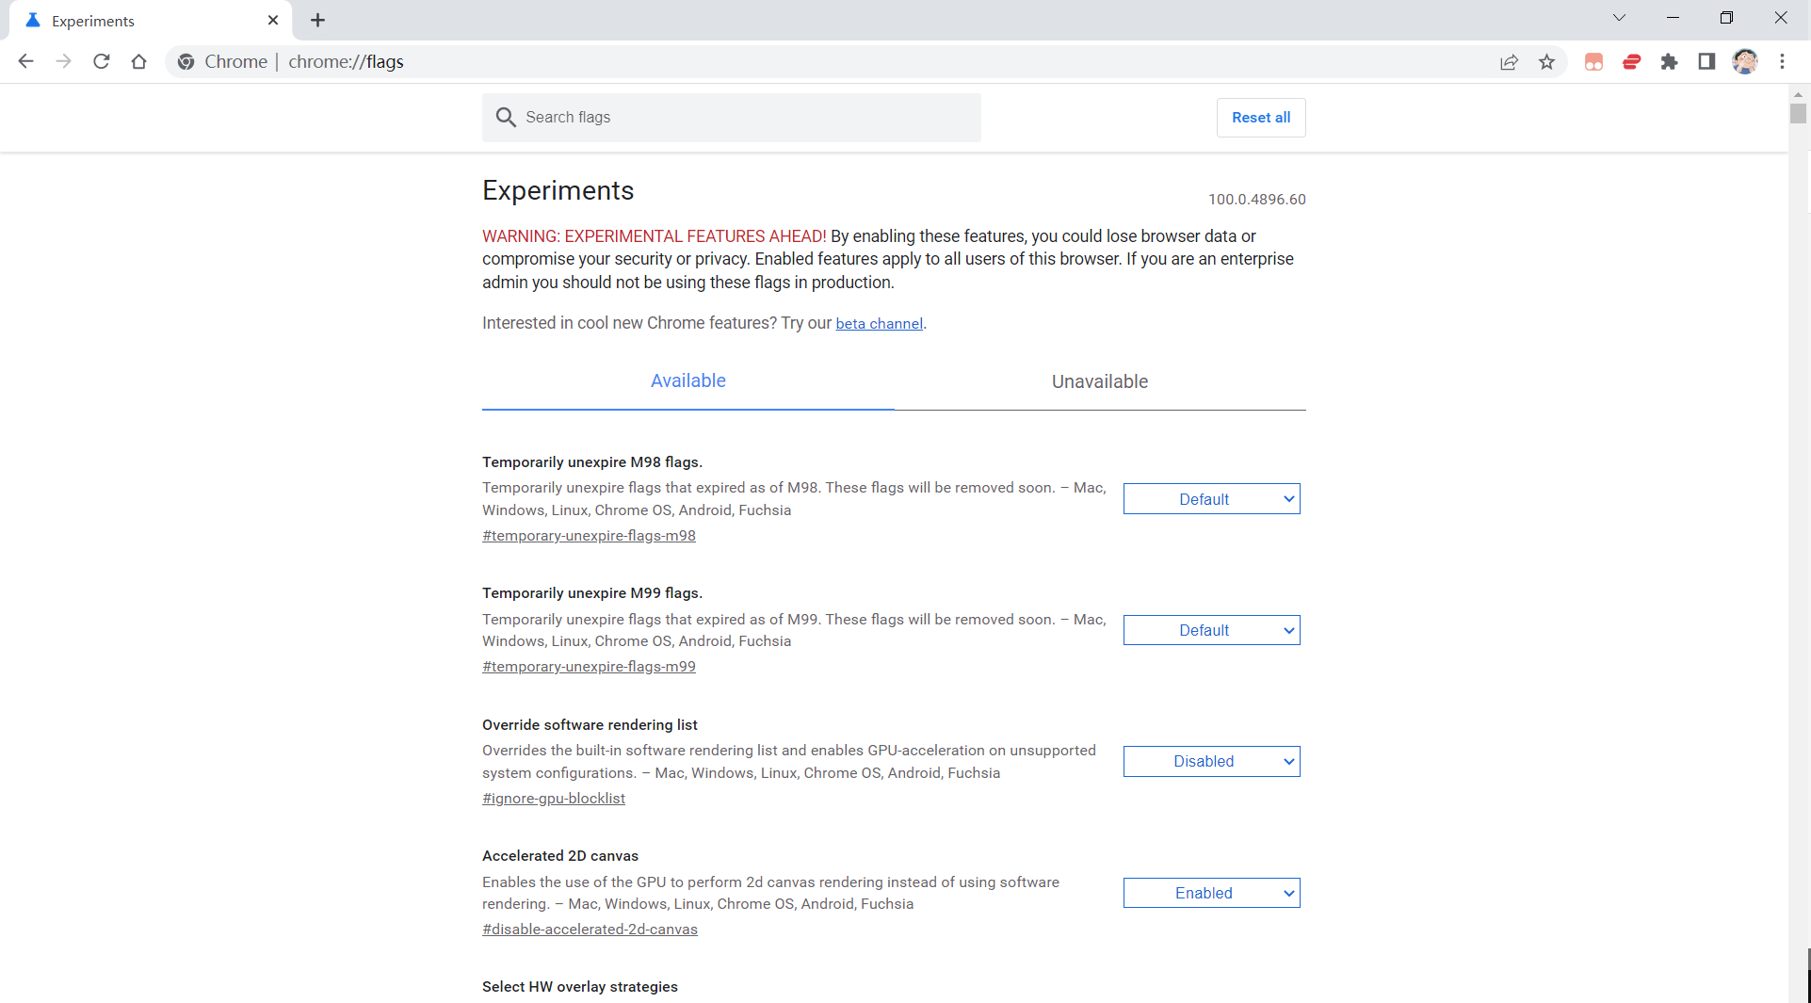Go to the home page

pyautogui.click(x=139, y=61)
